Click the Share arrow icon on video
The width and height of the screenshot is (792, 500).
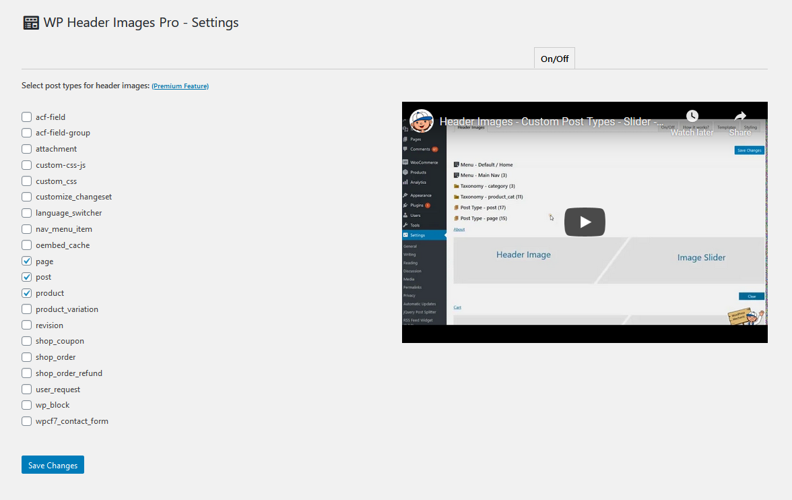pyautogui.click(x=740, y=117)
